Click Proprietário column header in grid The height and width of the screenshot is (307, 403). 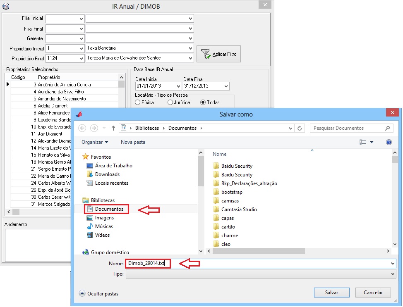pyautogui.click(x=49, y=77)
